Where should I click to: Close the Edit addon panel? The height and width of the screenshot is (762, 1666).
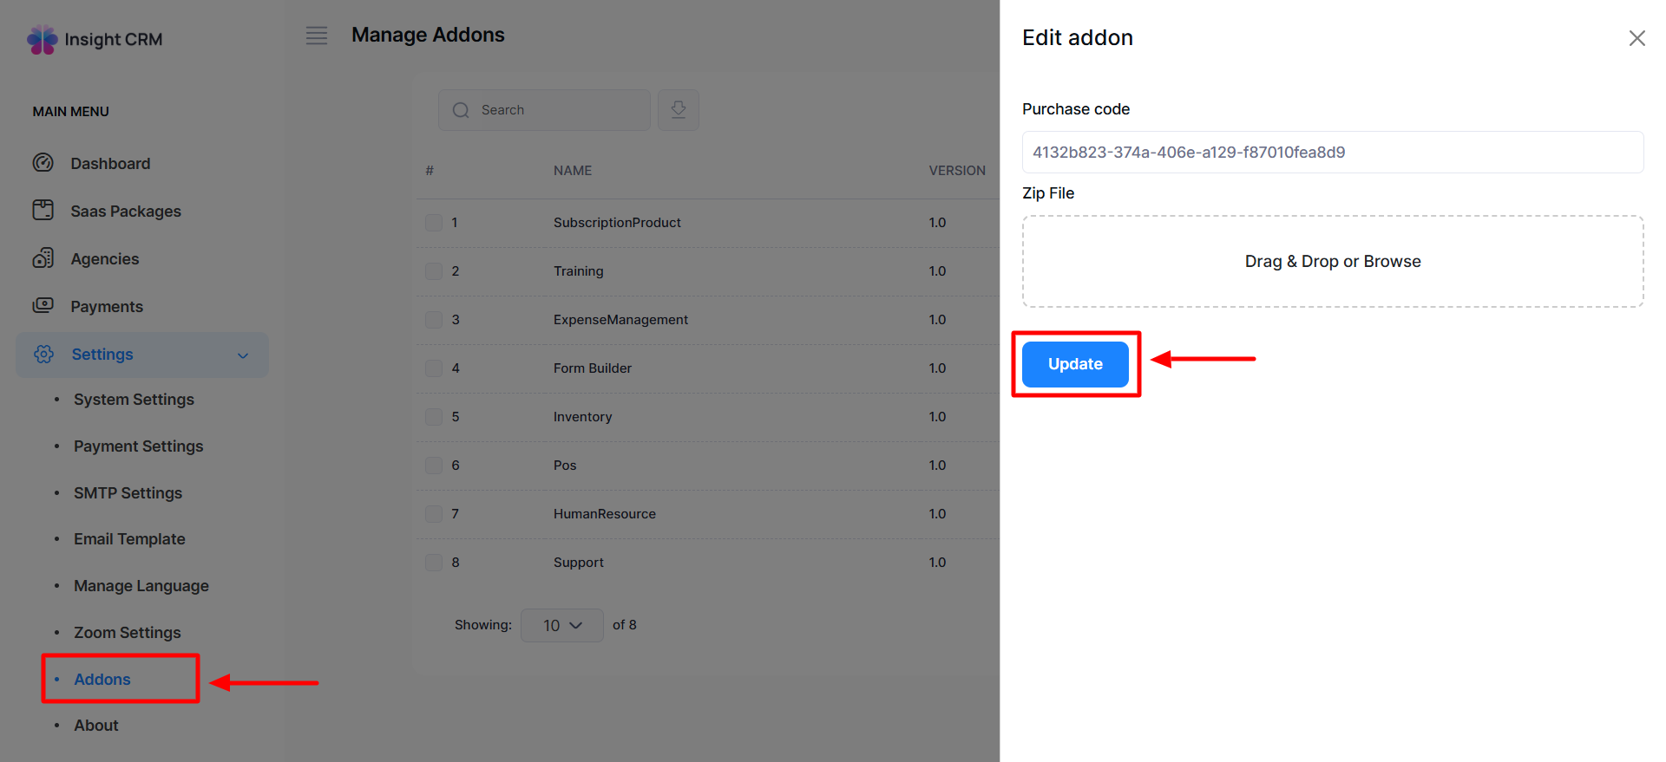[1636, 38]
